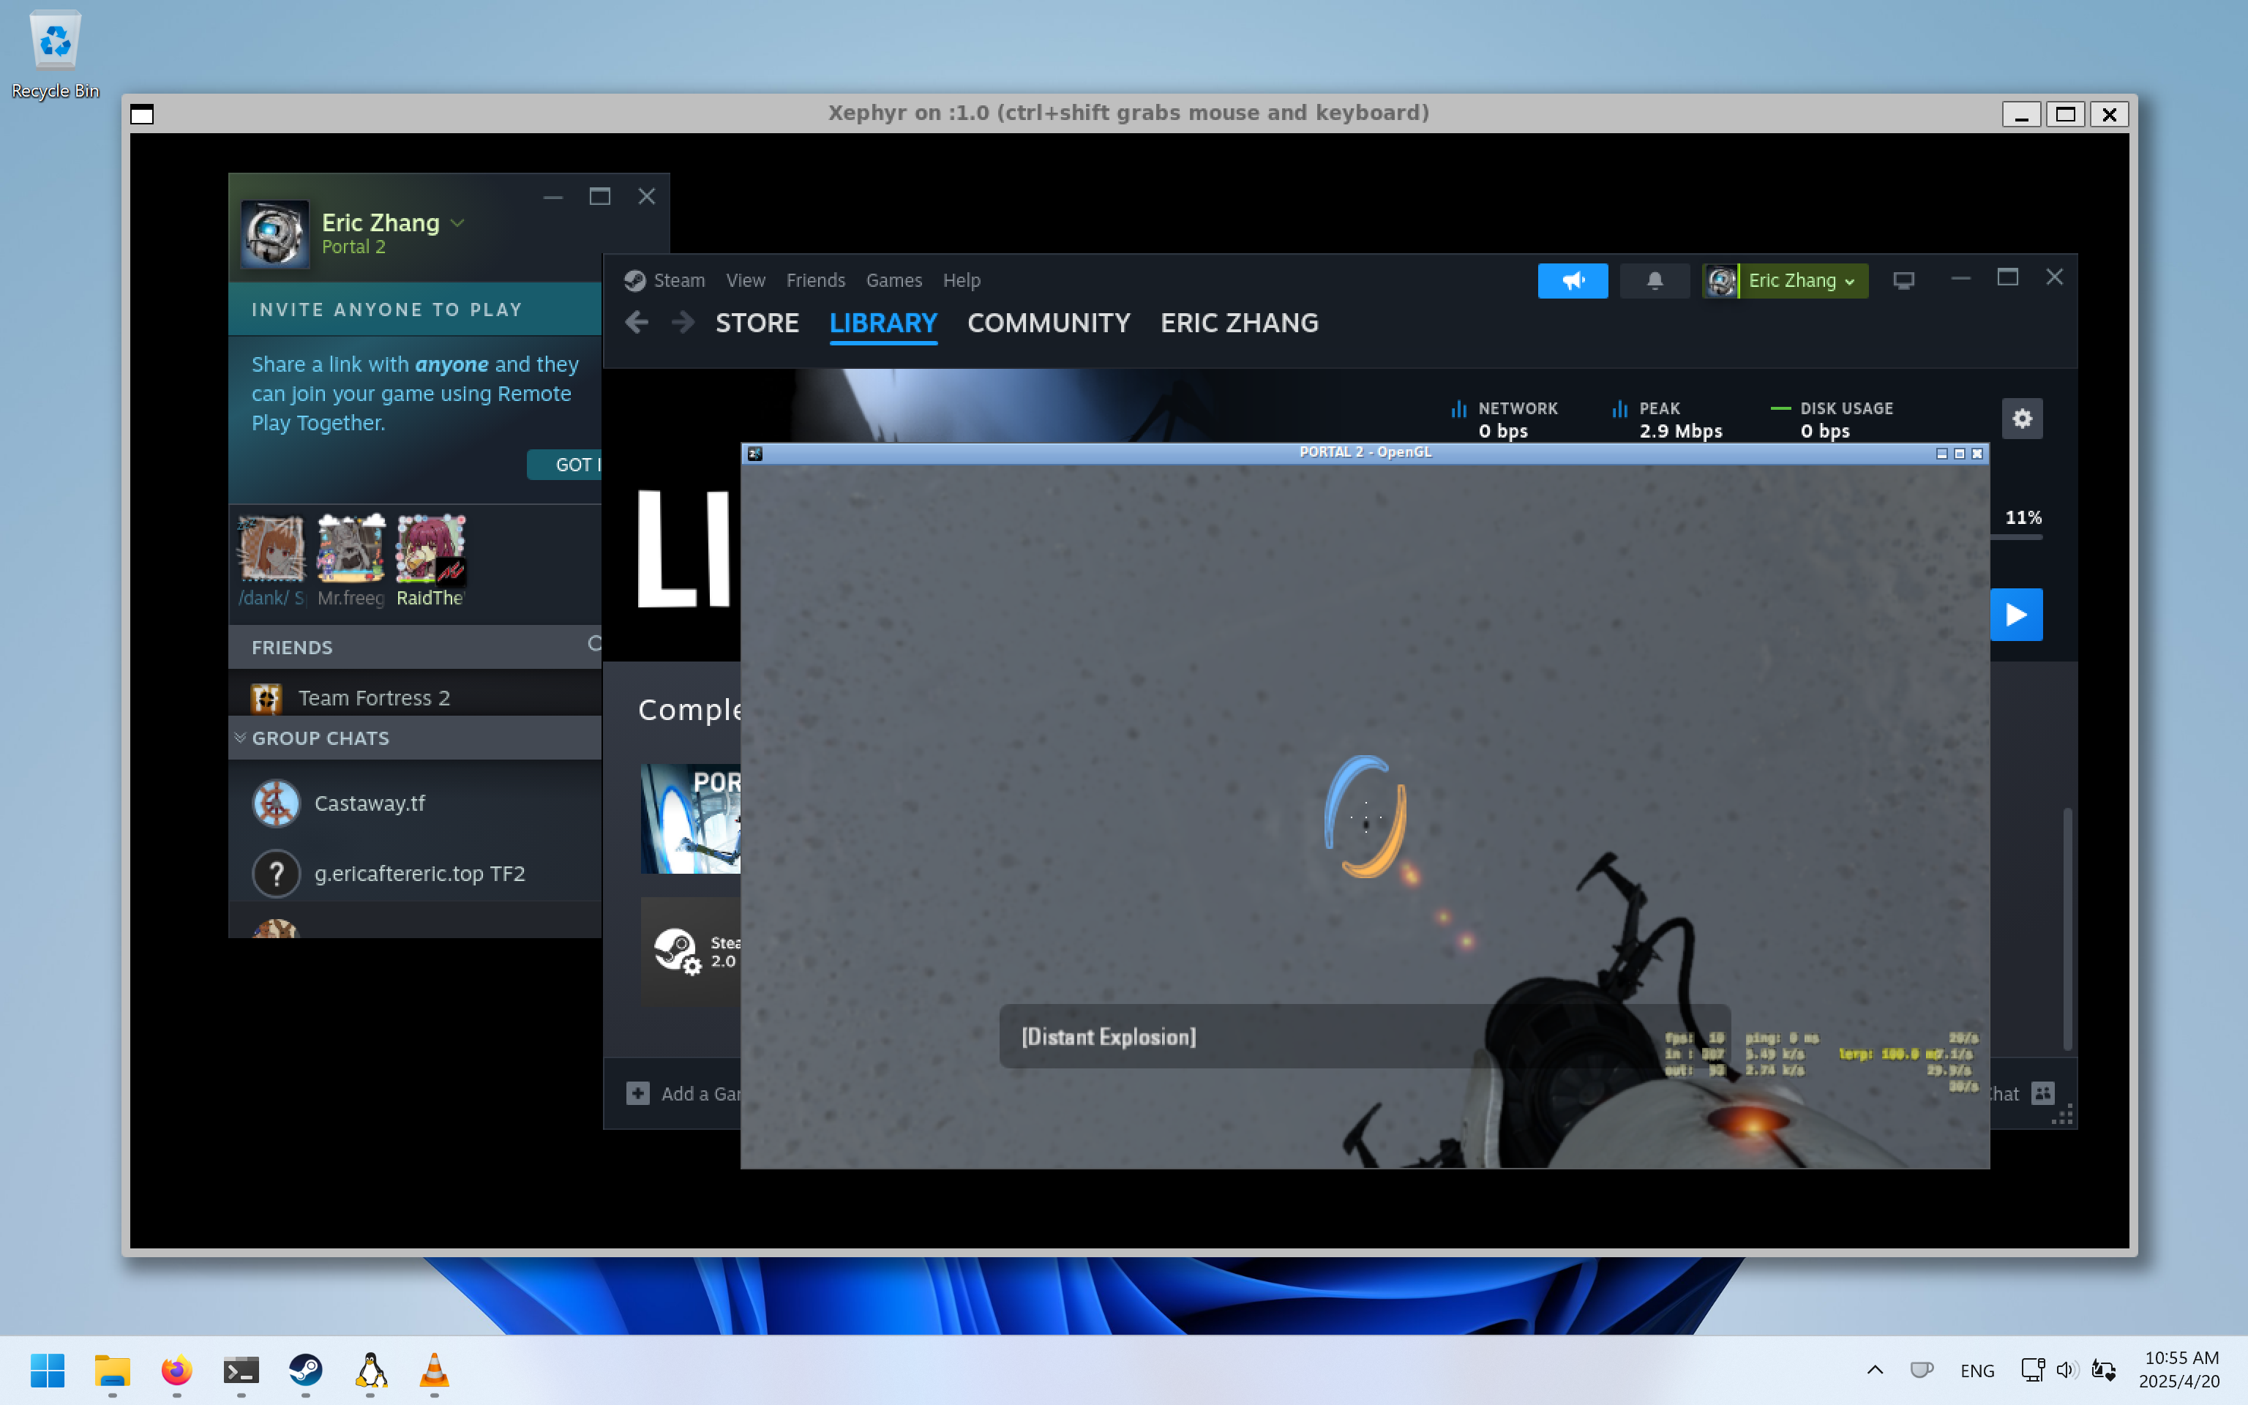Open File Explorer from taskbar

tap(113, 1371)
